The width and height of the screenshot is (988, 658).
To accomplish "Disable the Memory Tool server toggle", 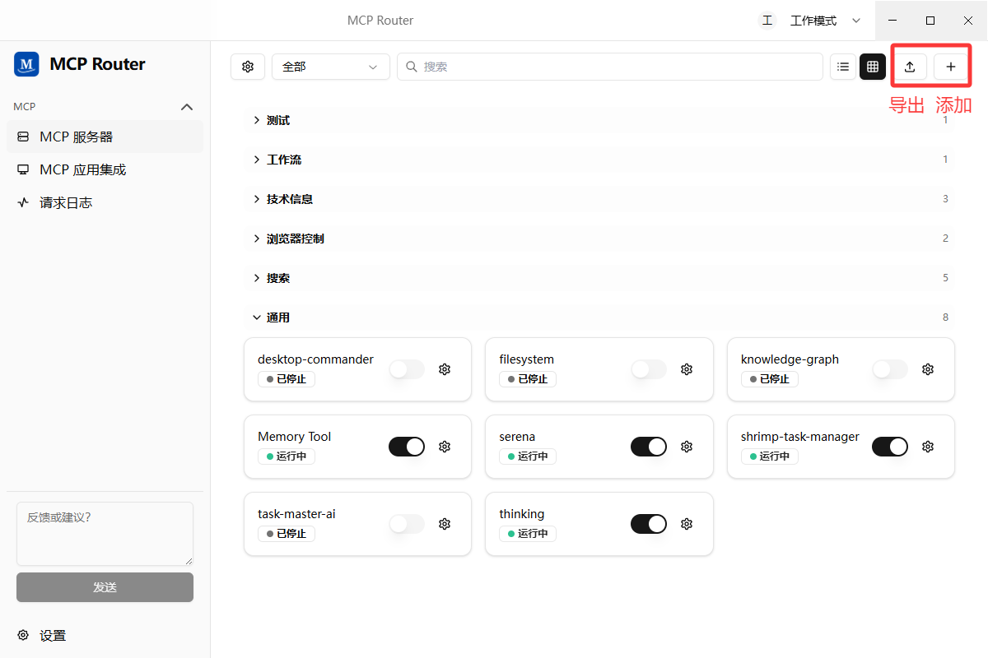I will tap(407, 447).
